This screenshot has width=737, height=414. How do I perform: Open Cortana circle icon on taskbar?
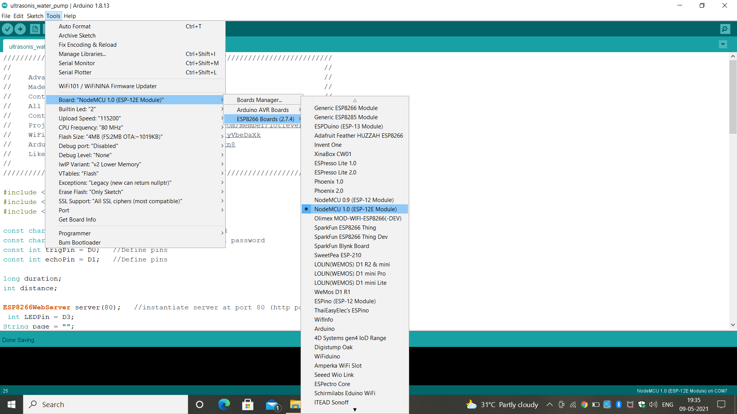[200, 404]
